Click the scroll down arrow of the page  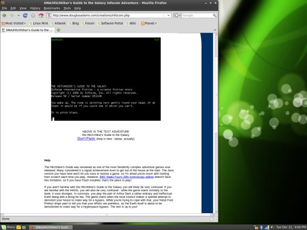[x=216, y=212]
